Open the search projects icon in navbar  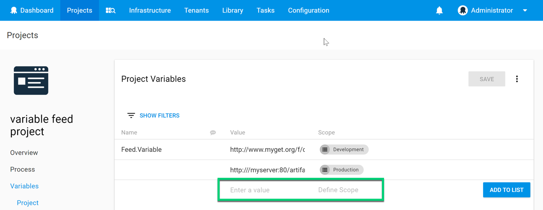[x=110, y=10]
